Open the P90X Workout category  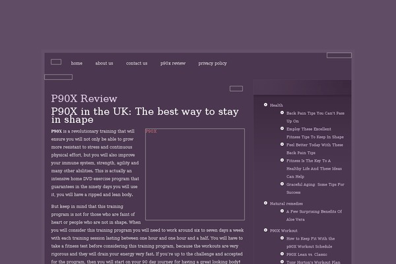click(283, 230)
